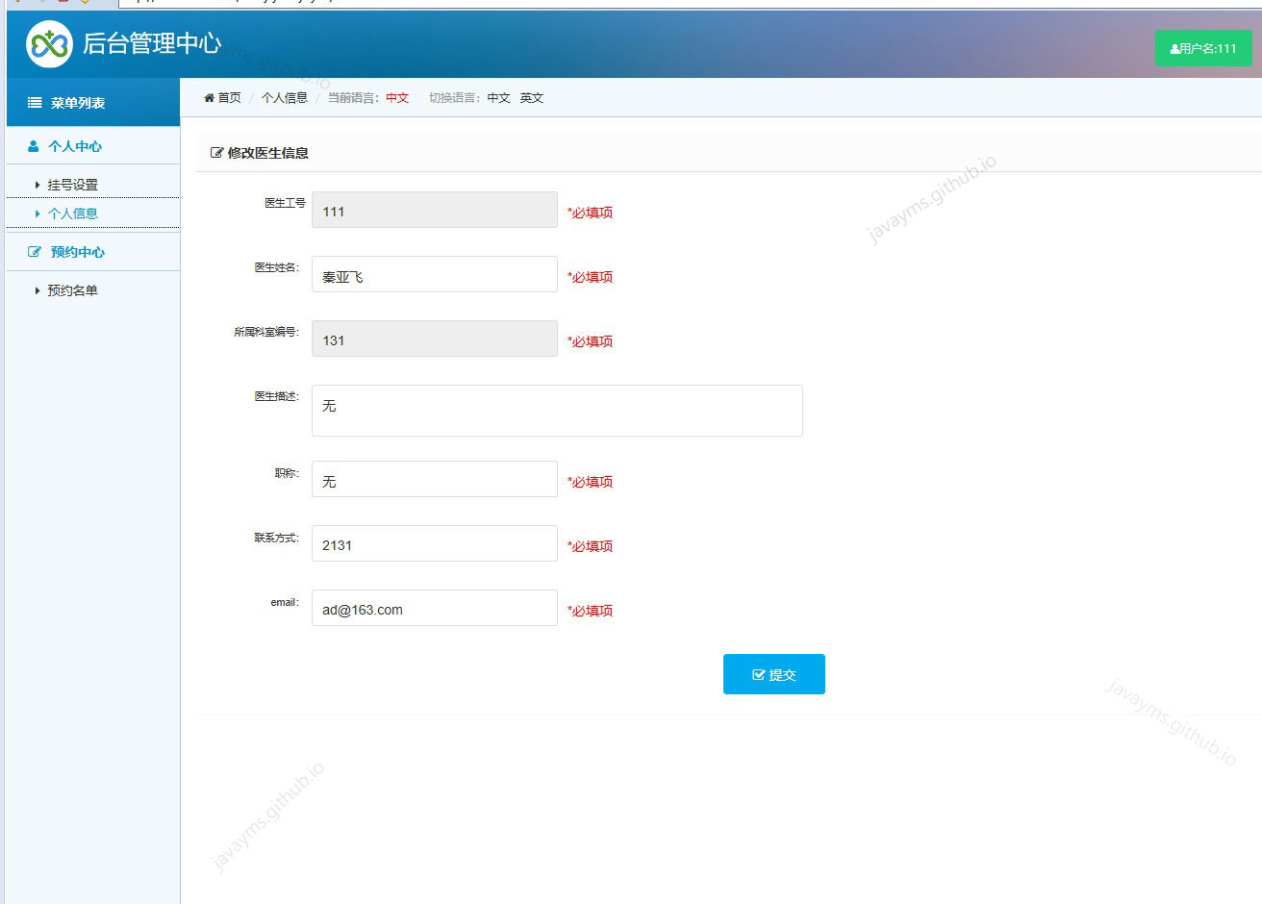Image resolution: width=1262 pixels, height=904 pixels.
Task: Expand the 个人信息 sidebar item arrow
Action: 38,213
